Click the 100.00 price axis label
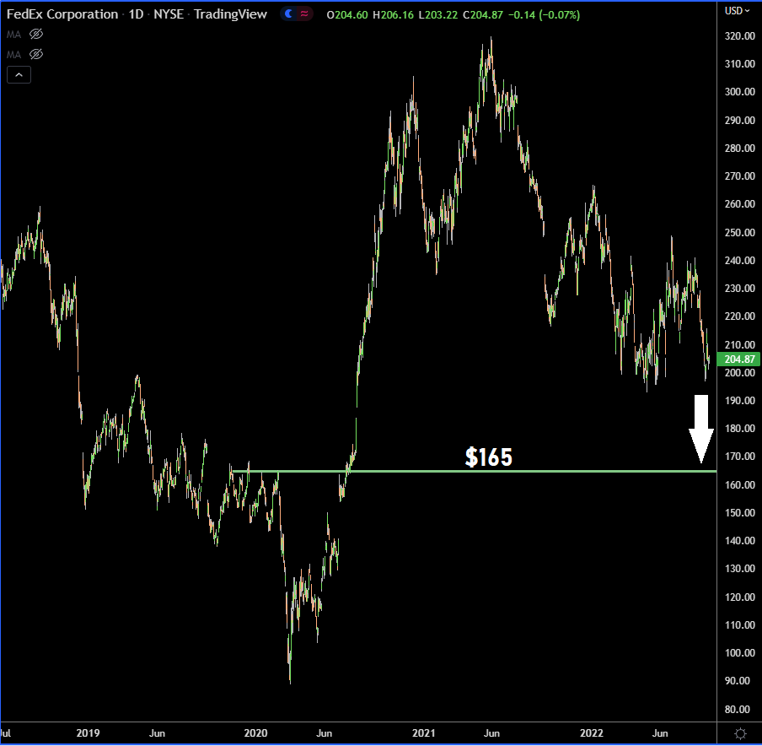This screenshot has width=762, height=746. [739, 653]
